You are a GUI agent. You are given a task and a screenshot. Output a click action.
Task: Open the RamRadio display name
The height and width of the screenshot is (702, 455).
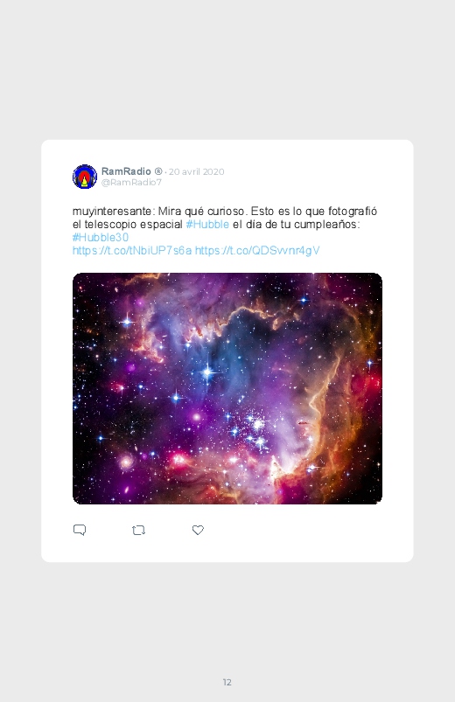(x=126, y=171)
